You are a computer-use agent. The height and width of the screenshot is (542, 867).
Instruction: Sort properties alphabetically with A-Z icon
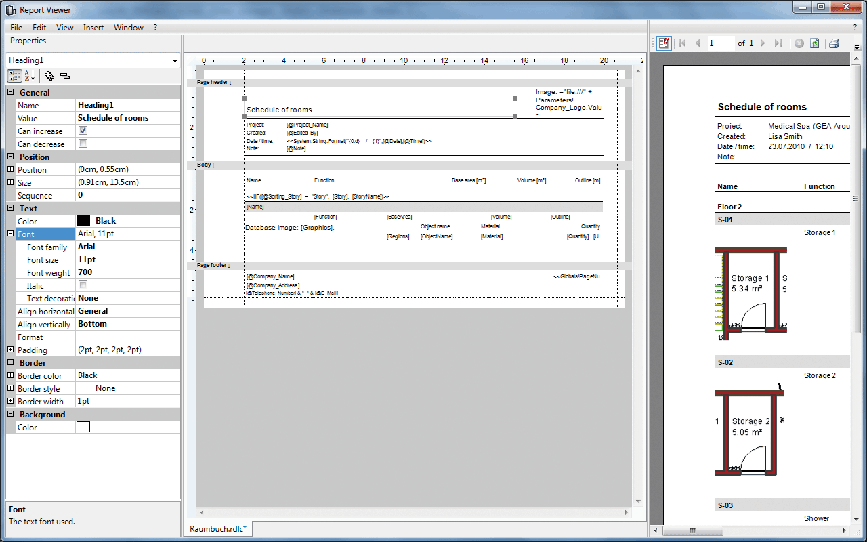point(29,76)
